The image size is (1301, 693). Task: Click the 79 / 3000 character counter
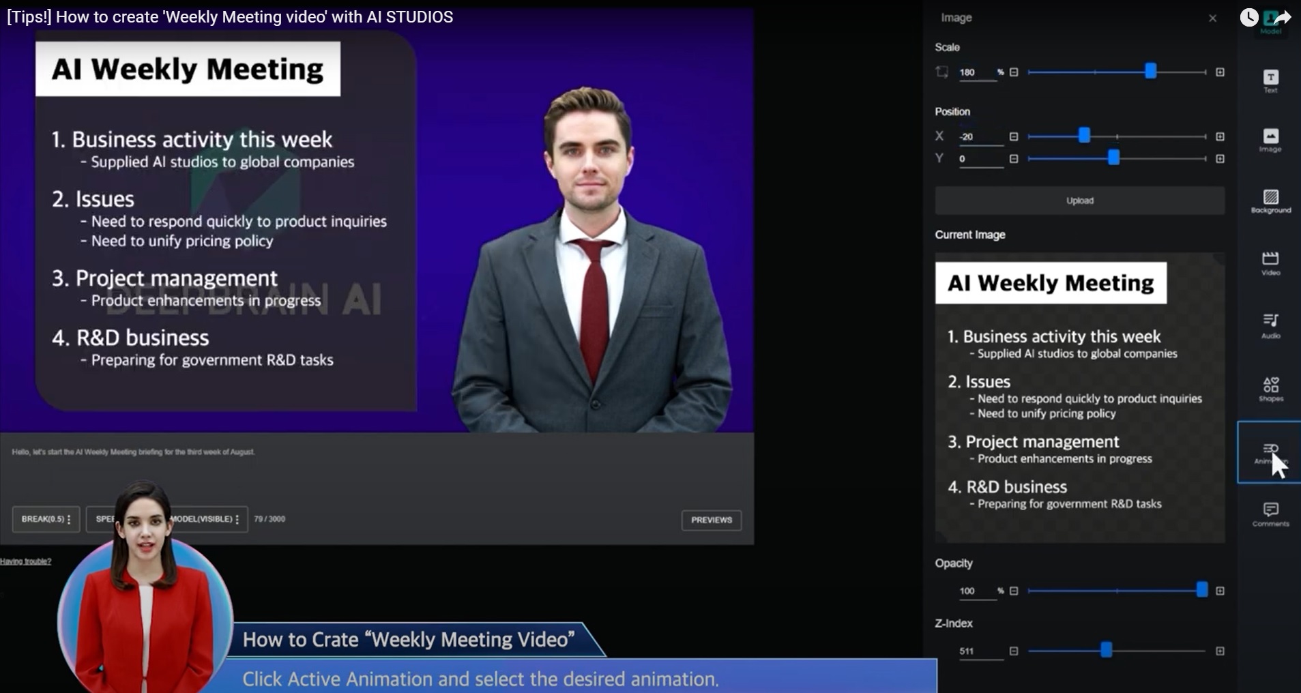pyautogui.click(x=269, y=519)
